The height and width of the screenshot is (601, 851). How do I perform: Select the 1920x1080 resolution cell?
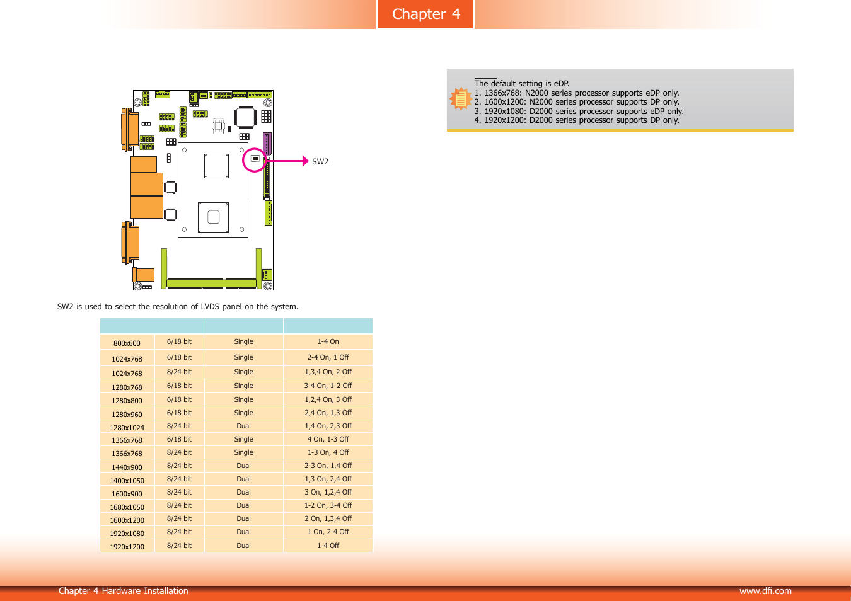click(x=127, y=534)
